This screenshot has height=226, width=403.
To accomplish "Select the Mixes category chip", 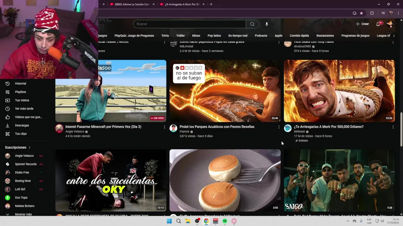I will [196, 36].
